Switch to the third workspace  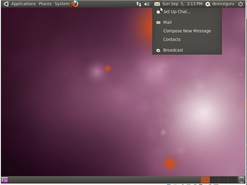click(223, 180)
